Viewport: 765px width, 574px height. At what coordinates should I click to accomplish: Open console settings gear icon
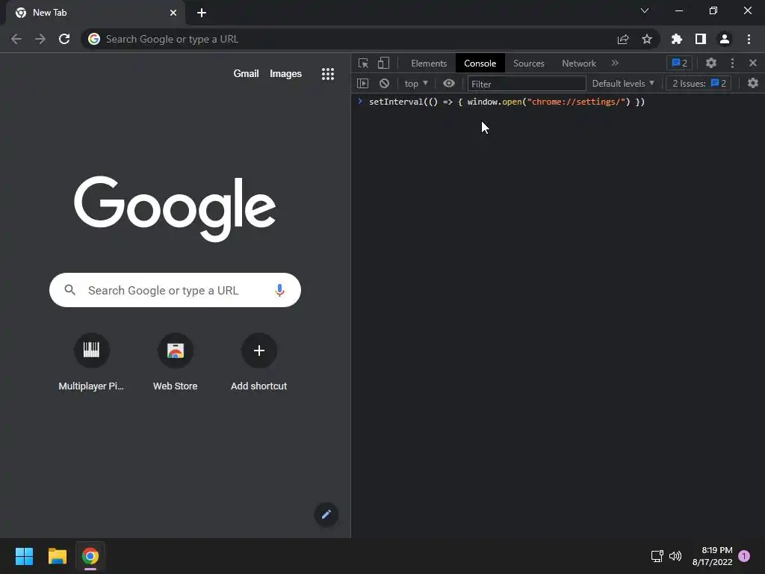point(753,84)
